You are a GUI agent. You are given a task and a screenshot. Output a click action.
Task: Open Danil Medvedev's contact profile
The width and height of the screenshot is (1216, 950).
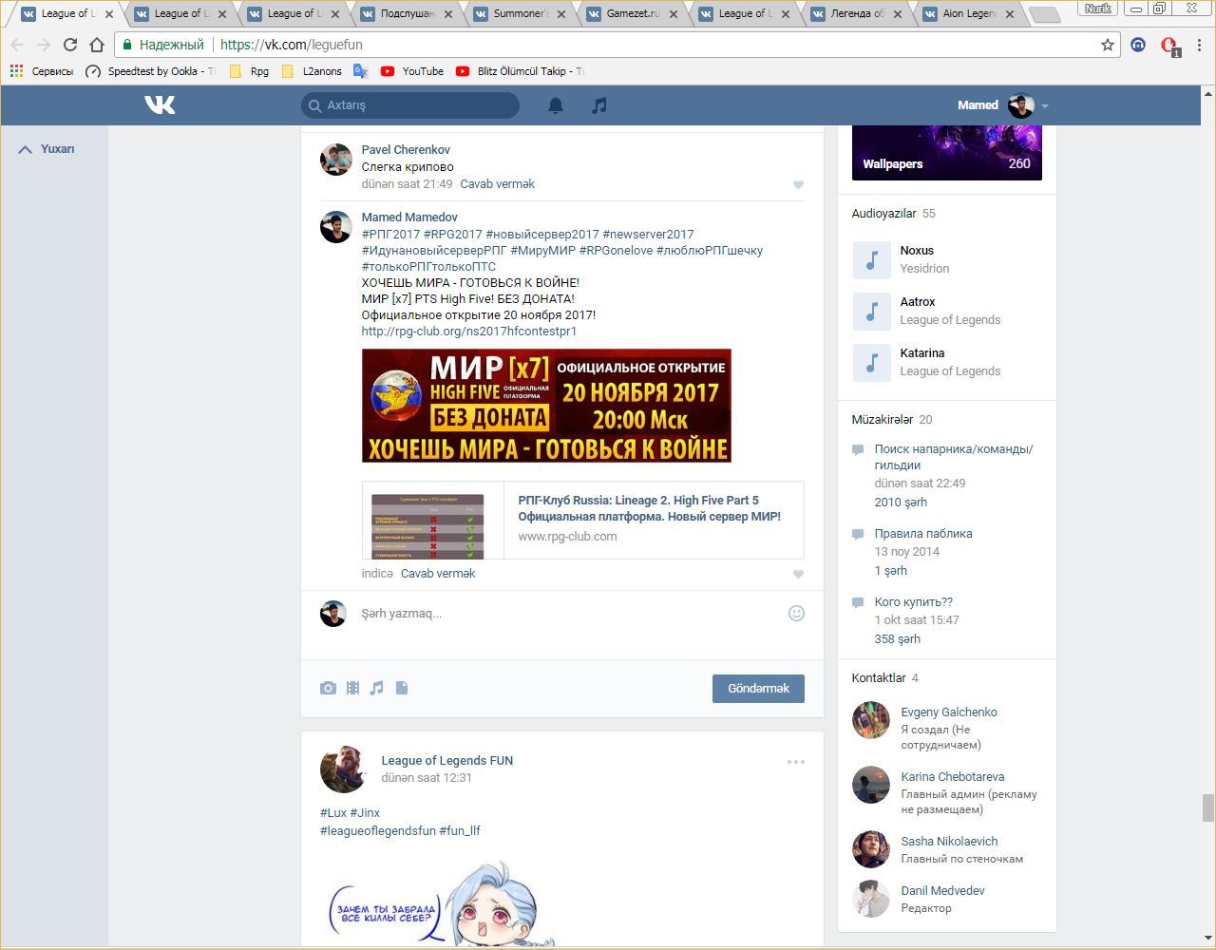(942, 891)
